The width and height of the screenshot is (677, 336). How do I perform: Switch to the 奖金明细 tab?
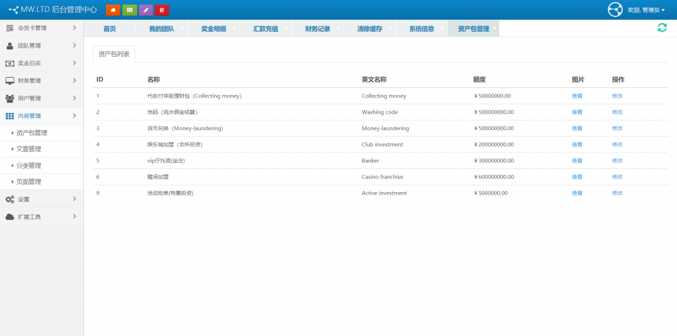pyautogui.click(x=214, y=29)
